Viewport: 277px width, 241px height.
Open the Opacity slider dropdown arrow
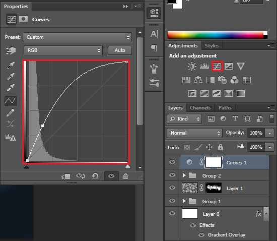coord(269,133)
